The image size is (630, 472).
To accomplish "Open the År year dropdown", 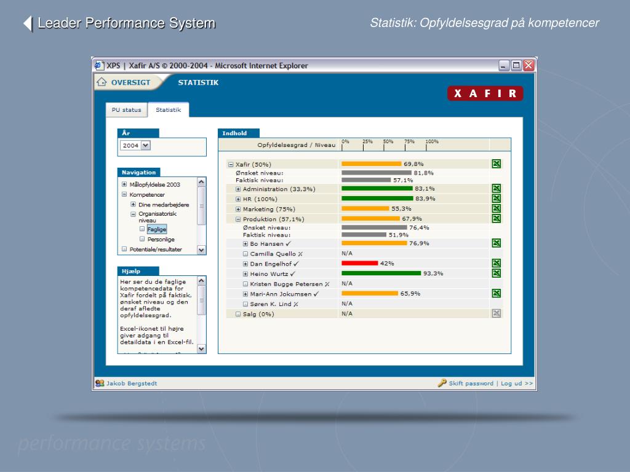I will (145, 145).
